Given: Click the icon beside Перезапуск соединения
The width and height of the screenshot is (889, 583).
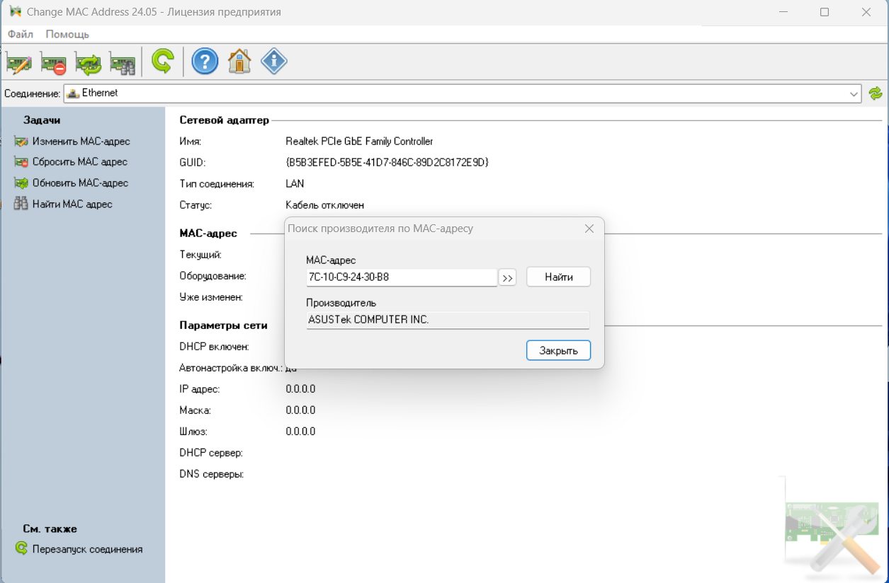Looking at the screenshot, I should coord(21,549).
